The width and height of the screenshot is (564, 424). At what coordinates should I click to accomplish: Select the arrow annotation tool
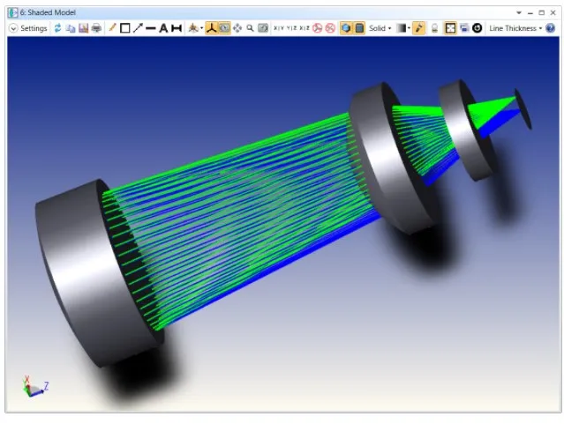138,28
